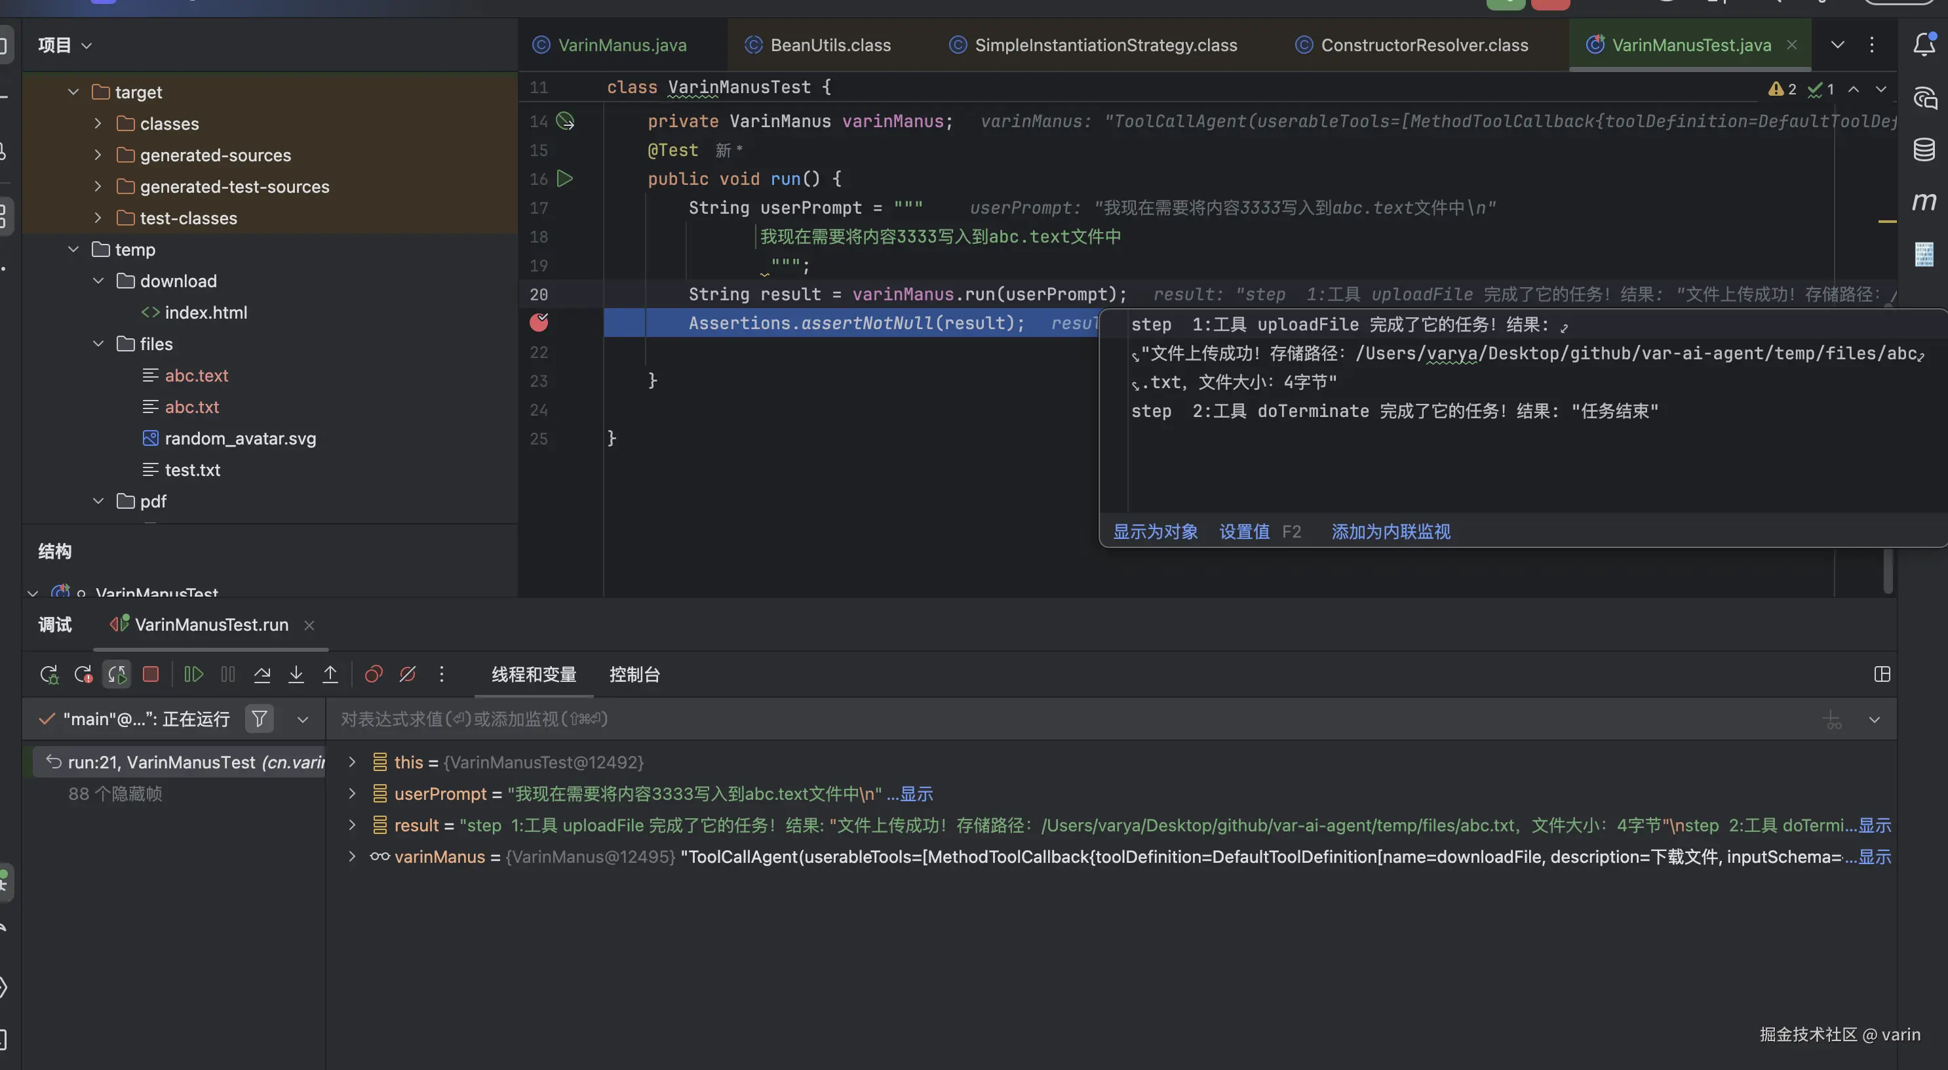Collapse the target folder in project tree
The height and width of the screenshot is (1070, 1948).
click(x=73, y=92)
